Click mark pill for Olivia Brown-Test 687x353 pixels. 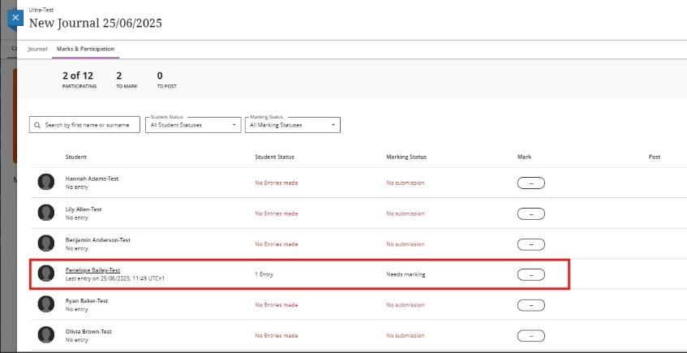[x=530, y=335]
